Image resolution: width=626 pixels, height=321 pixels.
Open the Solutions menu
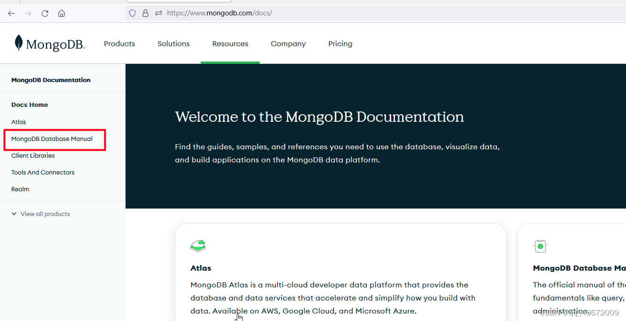point(174,43)
